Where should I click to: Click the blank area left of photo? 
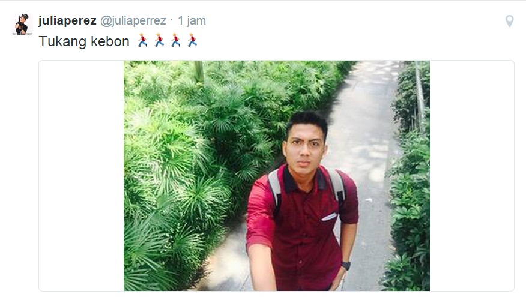[81, 176]
